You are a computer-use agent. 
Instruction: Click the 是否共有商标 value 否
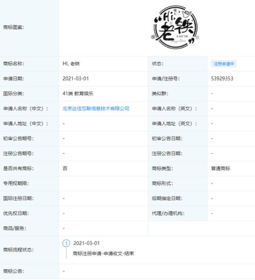(x=65, y=168)
